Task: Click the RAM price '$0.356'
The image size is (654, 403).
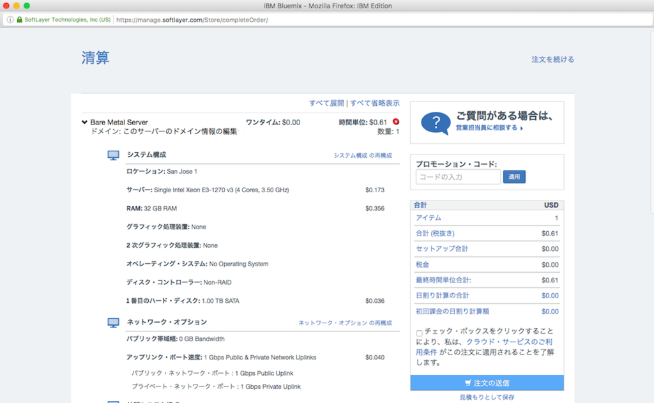Action: 374,208
